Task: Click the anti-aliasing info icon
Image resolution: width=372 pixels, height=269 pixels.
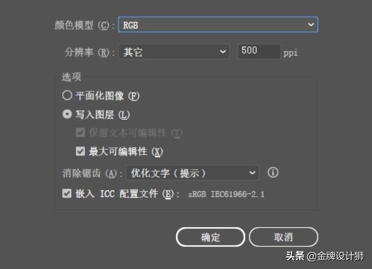Action: [x=273, y=172]
